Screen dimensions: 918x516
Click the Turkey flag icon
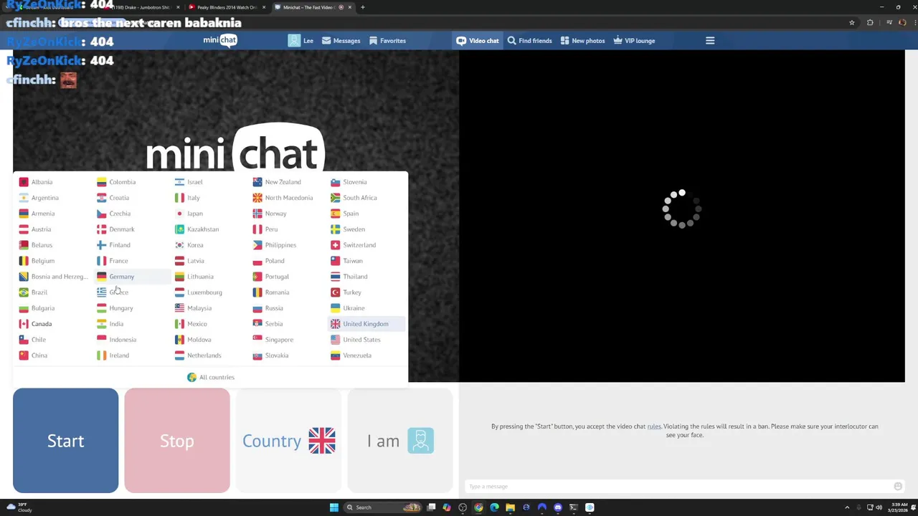[335, 292]
